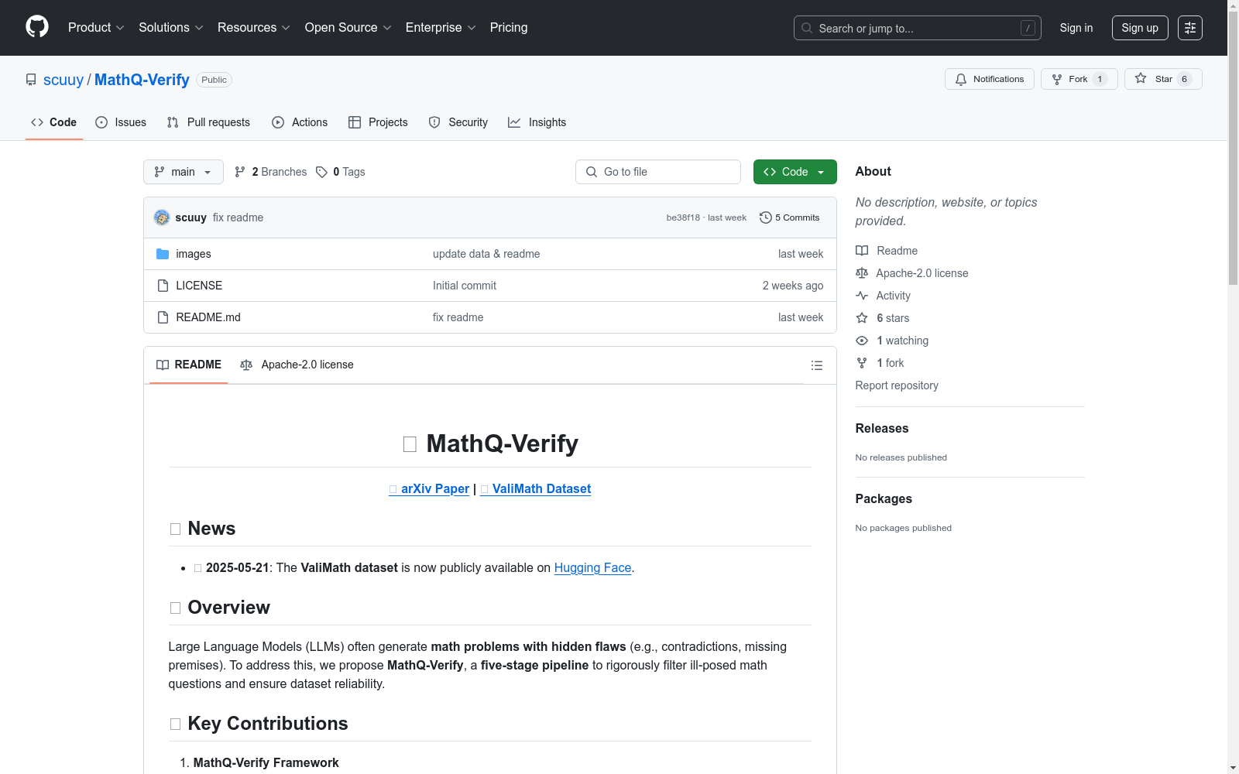Viewport: 1239px width, 774px height.
Task: Click the scale icon beside Apache-2.0 license
Action: click(x=862, y=273)
